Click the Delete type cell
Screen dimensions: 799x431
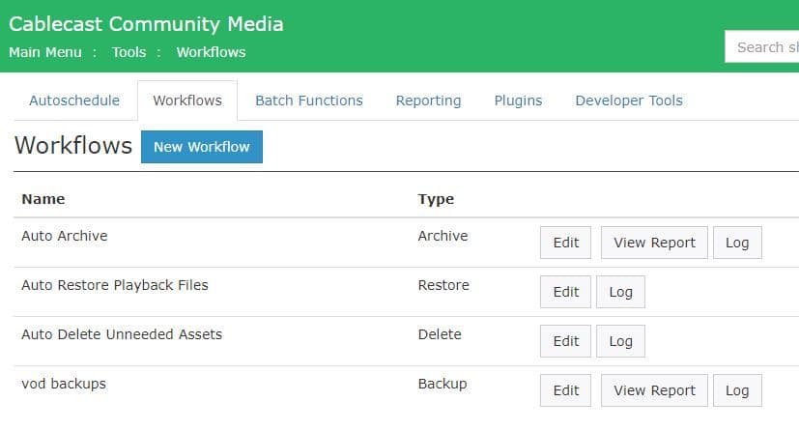click(x=440, y=334)
